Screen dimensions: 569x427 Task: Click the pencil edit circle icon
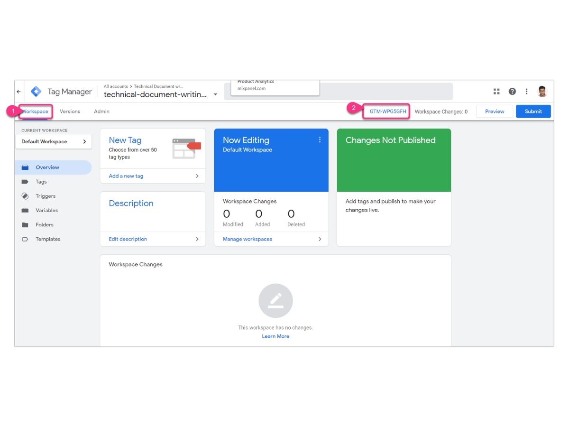coord(275,301)
